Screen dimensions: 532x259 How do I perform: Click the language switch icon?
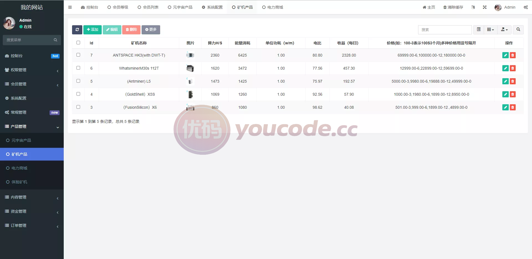(x=473, y=7)
